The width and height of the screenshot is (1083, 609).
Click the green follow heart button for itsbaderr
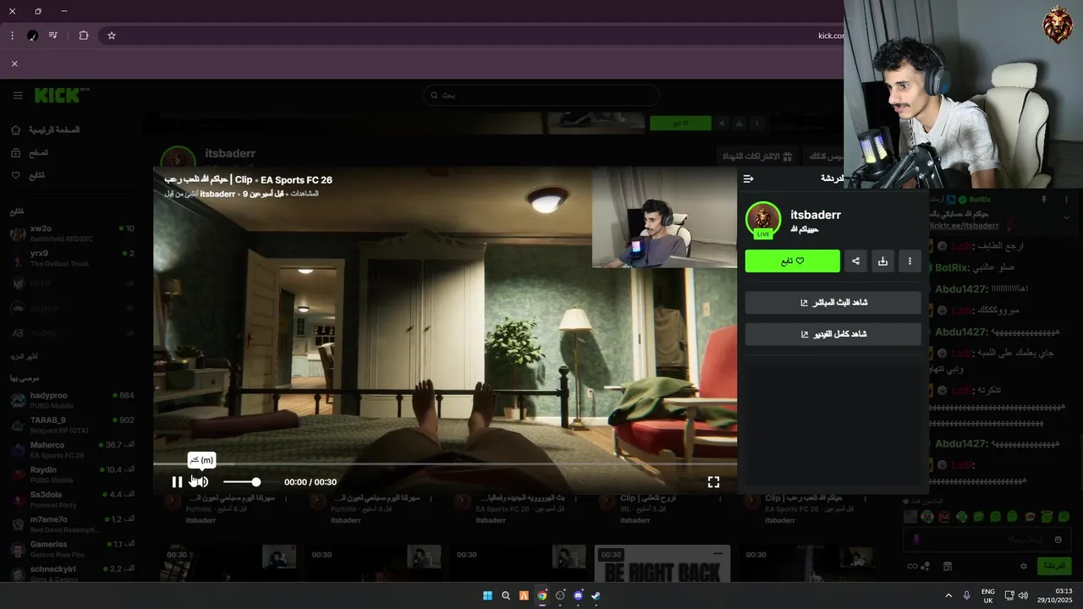coord(793,261)
